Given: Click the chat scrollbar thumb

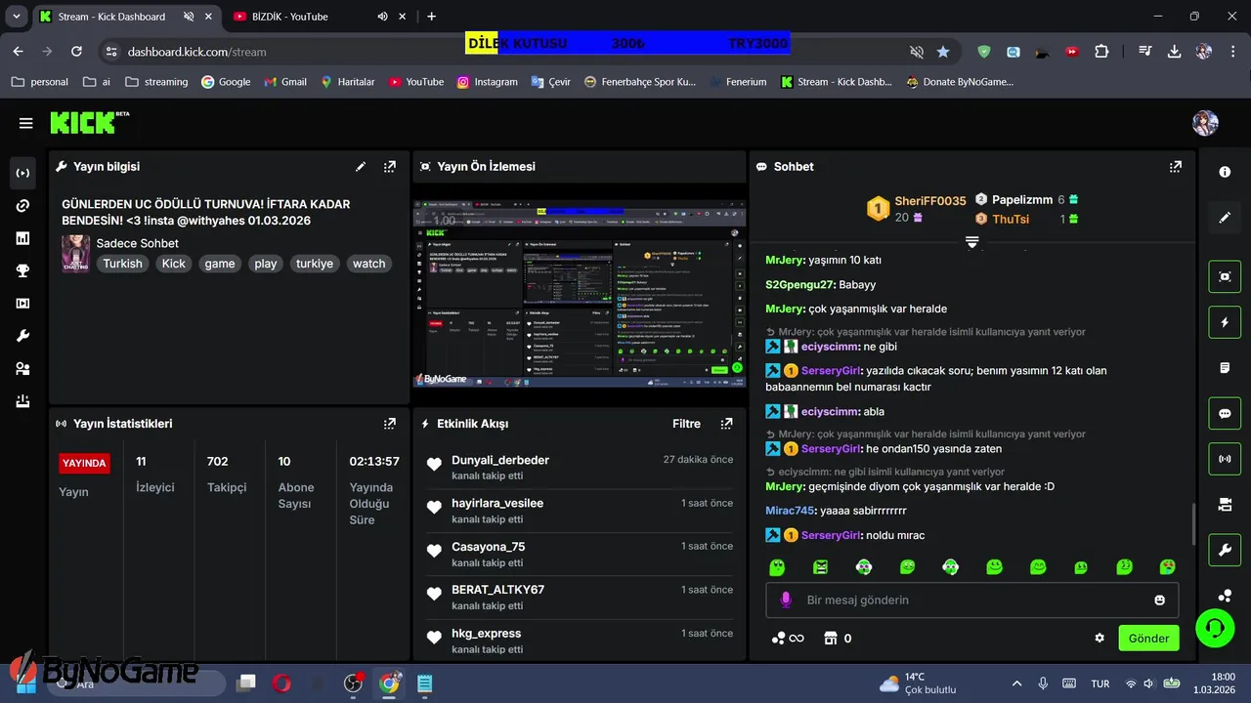Looking at the screenshot, I should coord(1192,525).
